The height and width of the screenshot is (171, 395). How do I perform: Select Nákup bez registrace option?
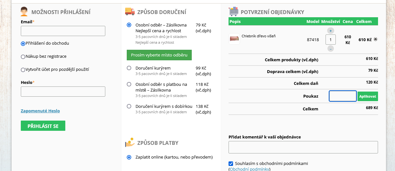23,57
